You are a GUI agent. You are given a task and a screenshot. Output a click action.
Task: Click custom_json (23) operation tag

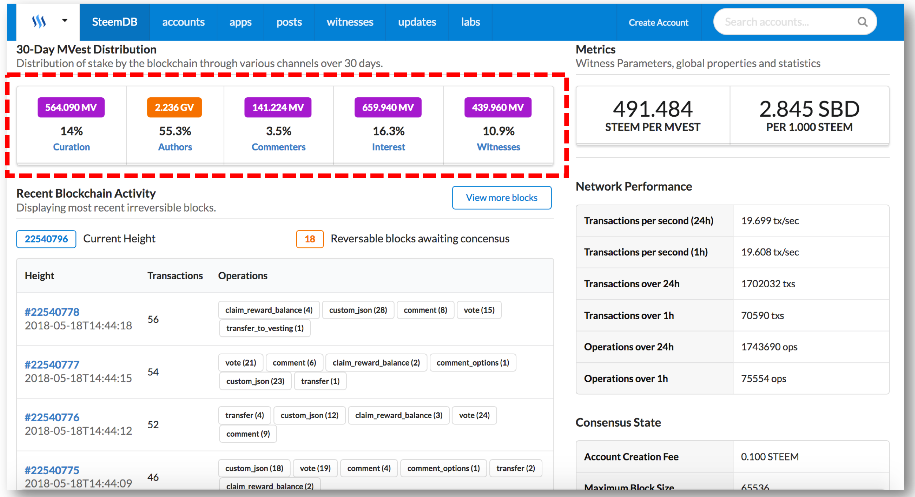pos(255,381)
